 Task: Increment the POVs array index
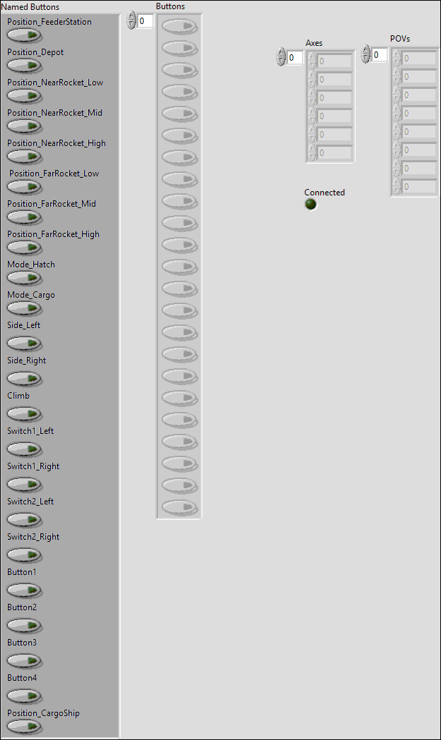tap(366, 49)
